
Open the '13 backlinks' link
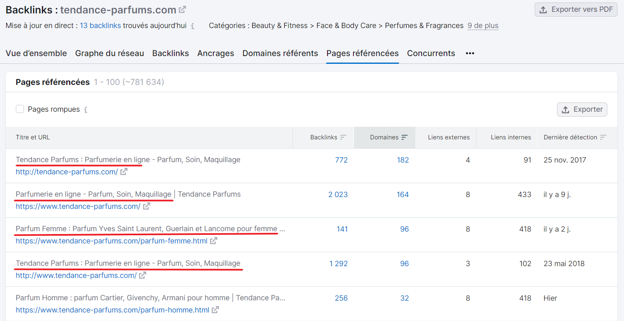tap(100, 26)
